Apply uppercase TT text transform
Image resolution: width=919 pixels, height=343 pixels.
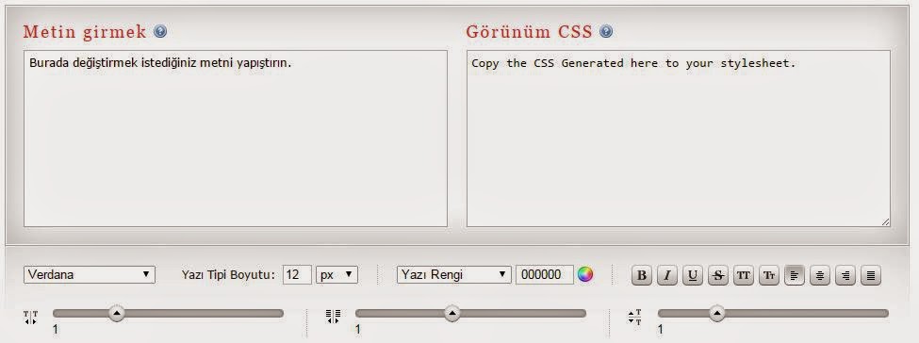pos(743,275)
